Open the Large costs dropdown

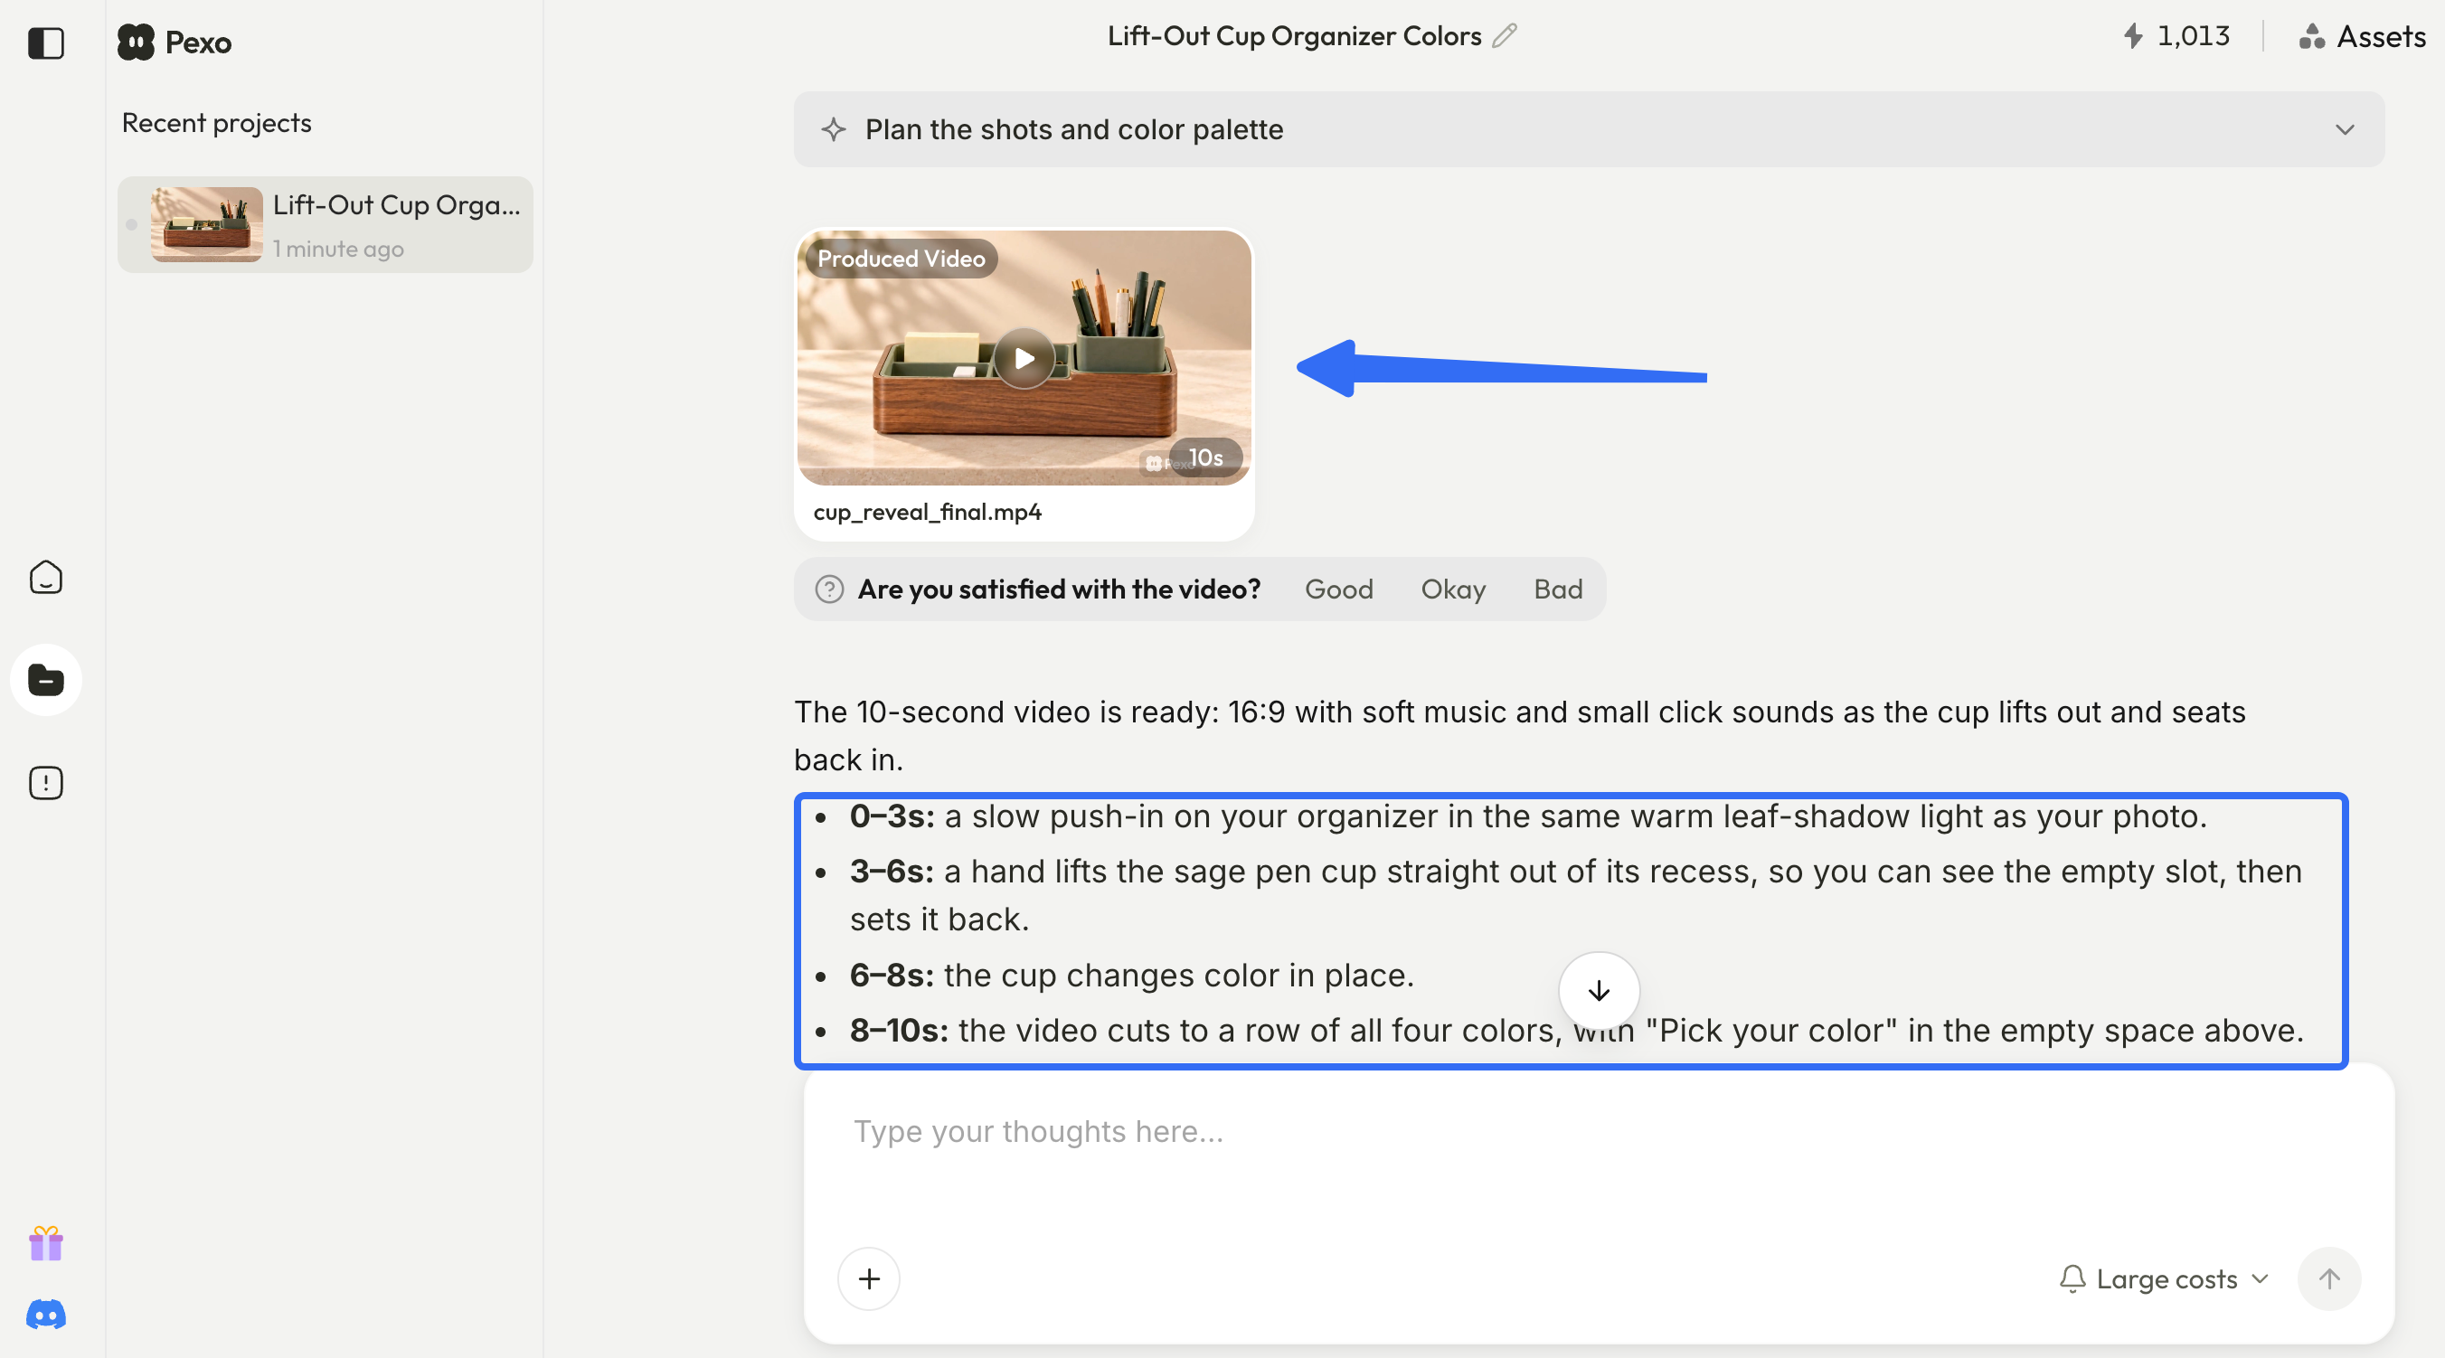point(2164,1278)
